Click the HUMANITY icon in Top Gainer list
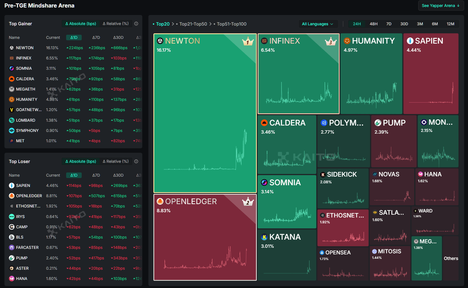The height and width of the screenshot is (288, 468). (x=12, y=99)
